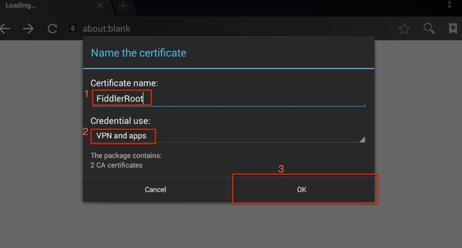Viewport: 462px width, 248px height.
Task: Go back with the browser back arrow
Action: point(5,28)
